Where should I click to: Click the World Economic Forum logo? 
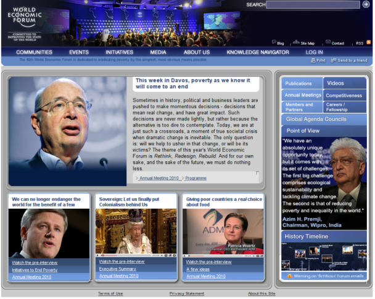26,22
